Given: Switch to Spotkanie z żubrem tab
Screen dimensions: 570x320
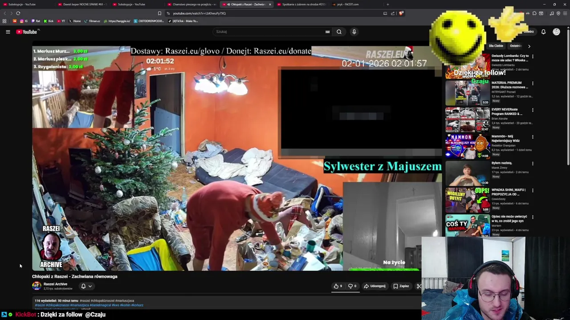Looking at the screenshot, I should click(301, 4).
